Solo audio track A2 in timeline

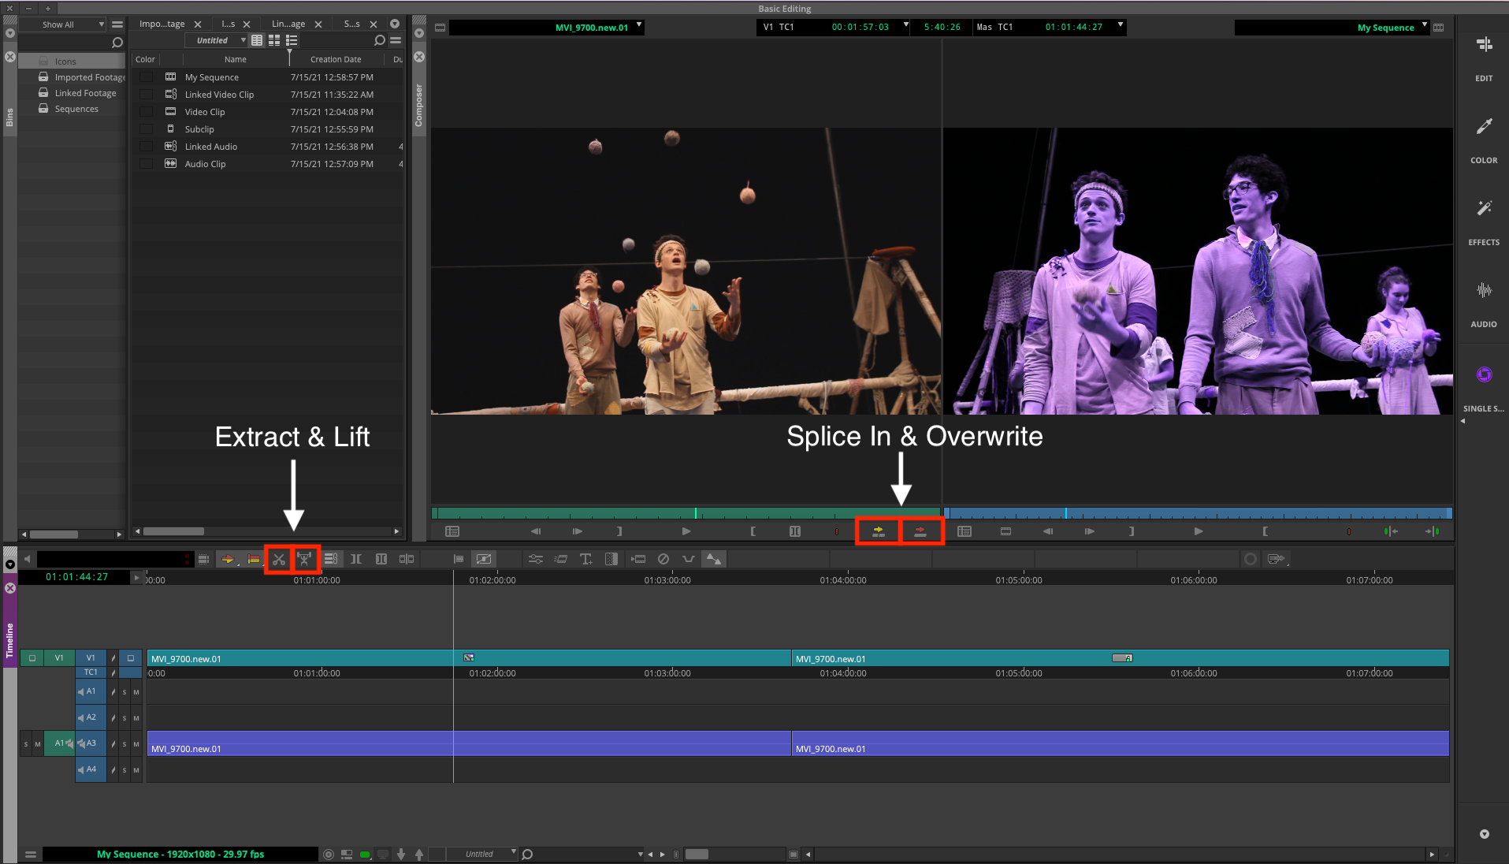125,718
